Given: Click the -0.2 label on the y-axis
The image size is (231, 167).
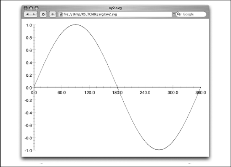Looking at the screenshot, I should (x=28, y=100).
